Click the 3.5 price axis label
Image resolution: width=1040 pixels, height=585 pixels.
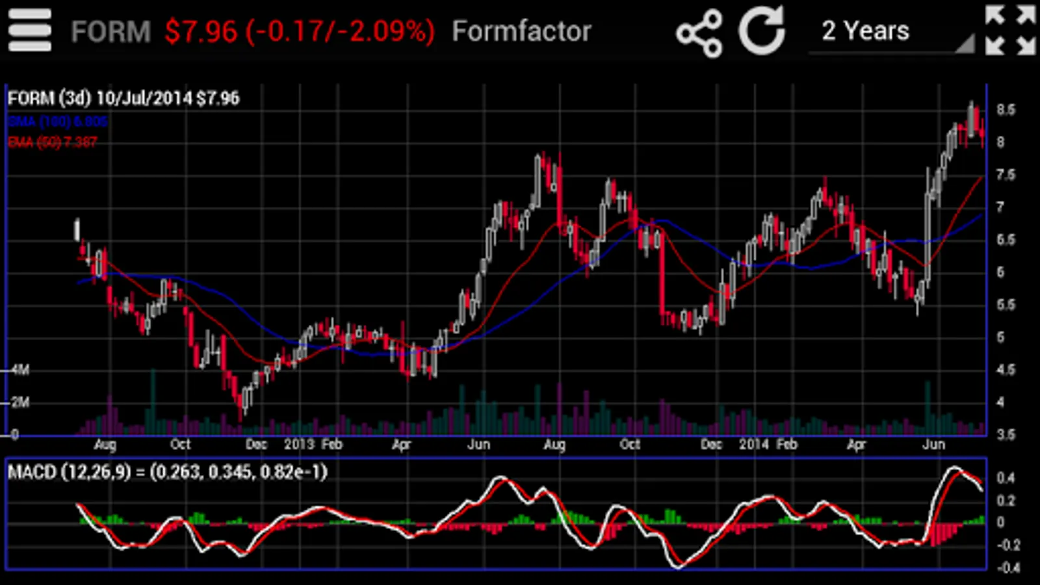click(x=1006, y=434)
